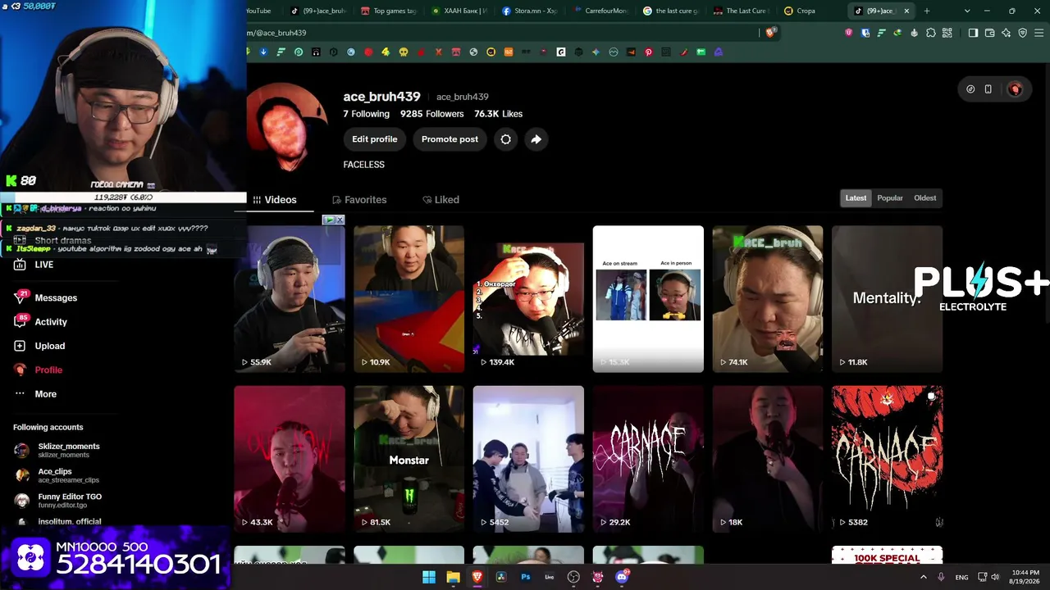Switch to the 'Top games' browser tab
This screenshot has height=590, width=1050.
389,11
